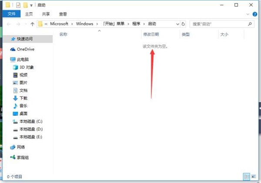Click the Microsoft breadcrumb in address bar
This screenshot has height=183, width=261.
coord(59,24)
